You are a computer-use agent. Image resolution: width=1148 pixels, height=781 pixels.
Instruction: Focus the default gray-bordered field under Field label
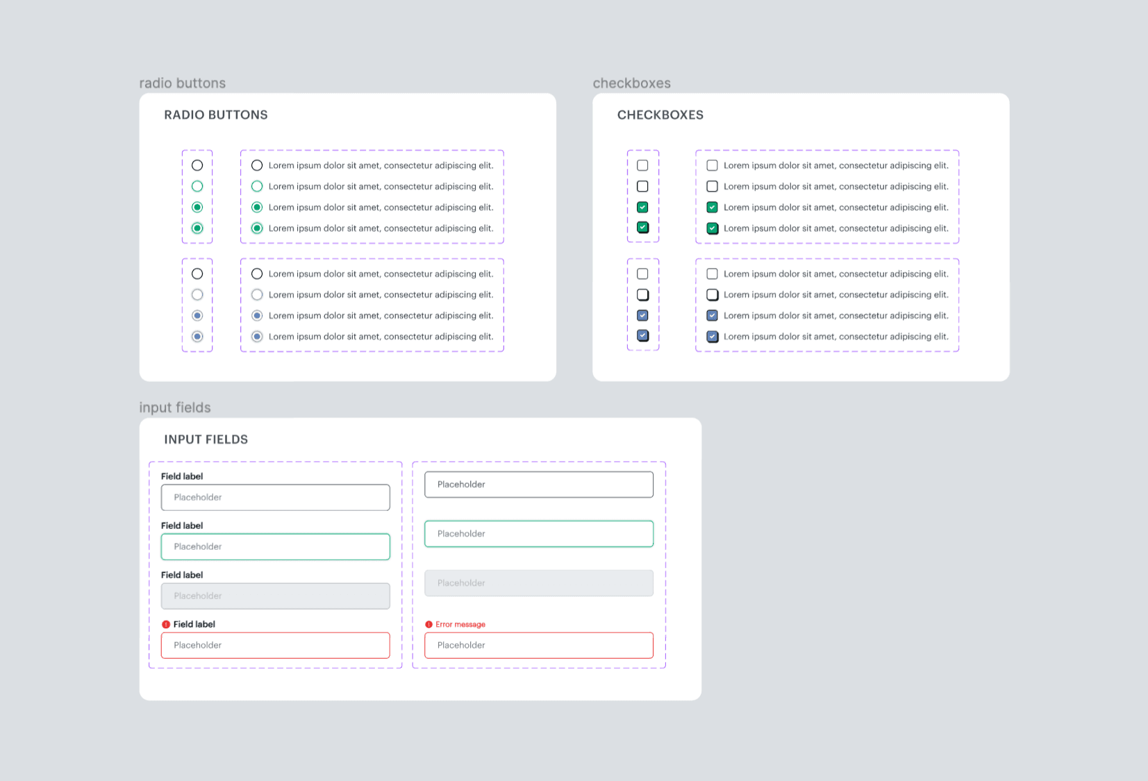(276, 497)
